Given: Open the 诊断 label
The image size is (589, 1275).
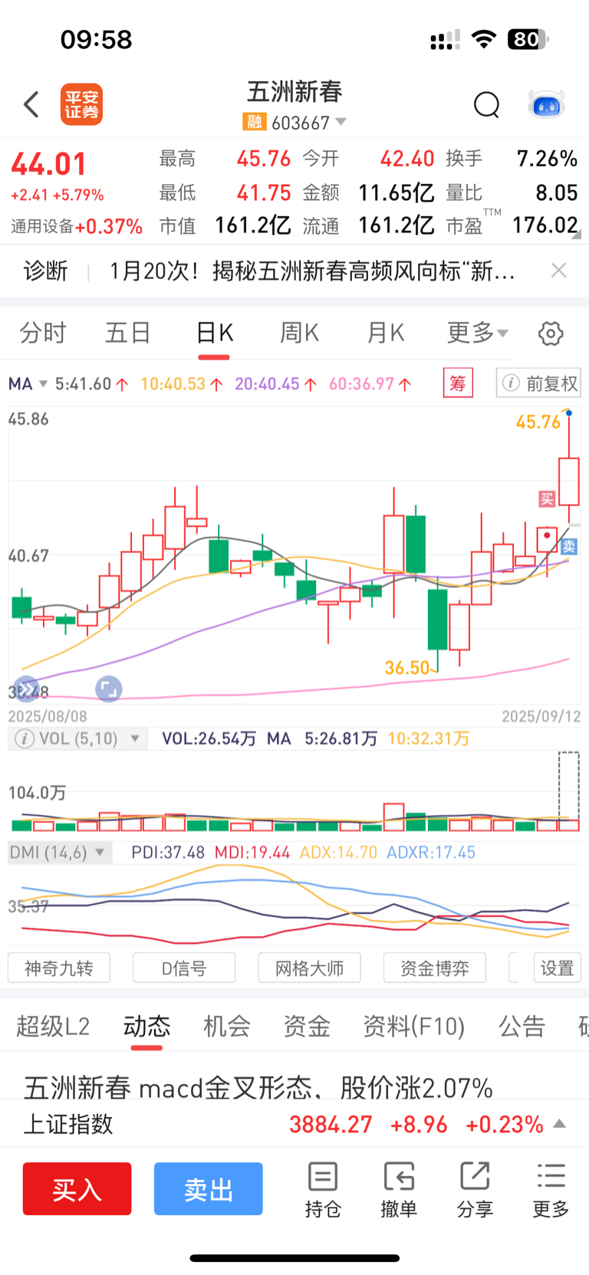Looking at the screenshot, I should coord(45,271).
